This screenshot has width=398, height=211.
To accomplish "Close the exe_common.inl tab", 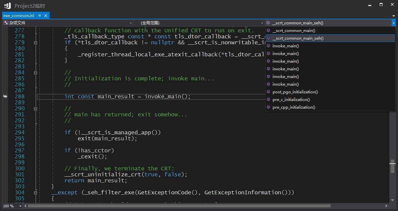I will 46,16.
